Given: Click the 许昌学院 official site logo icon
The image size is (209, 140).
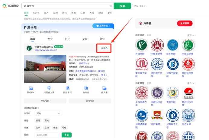Looking at the screenshot, I should [29, 48].
